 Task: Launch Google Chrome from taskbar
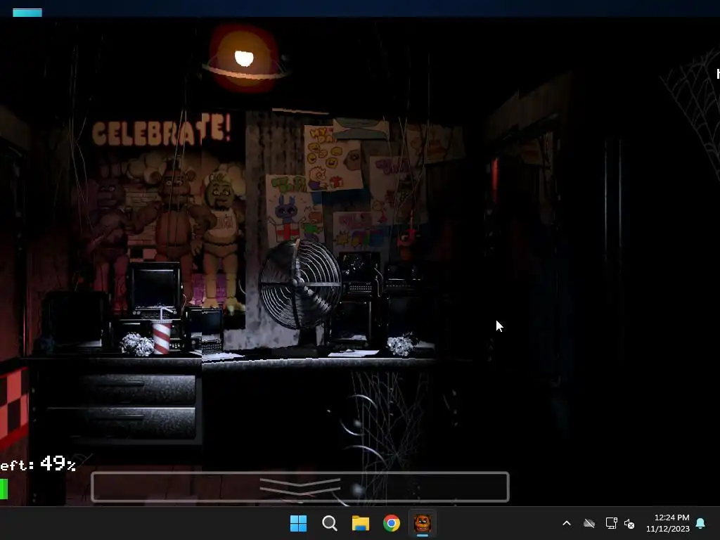tap(392, 523)
